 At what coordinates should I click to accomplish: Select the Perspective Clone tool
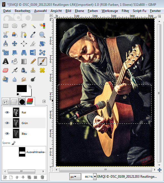click(x=6, y=79)
